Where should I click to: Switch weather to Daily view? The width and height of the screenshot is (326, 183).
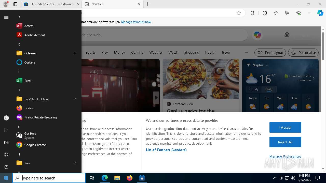[269, 89]
